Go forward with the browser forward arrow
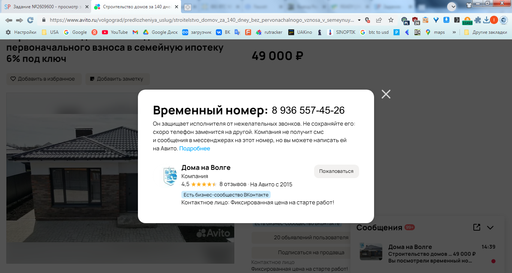Screen dimensions: 512x273 19,20
